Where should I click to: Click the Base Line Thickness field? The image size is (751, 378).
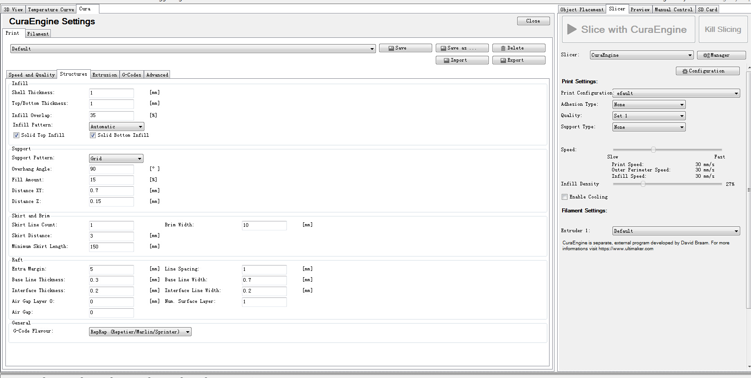111,280
